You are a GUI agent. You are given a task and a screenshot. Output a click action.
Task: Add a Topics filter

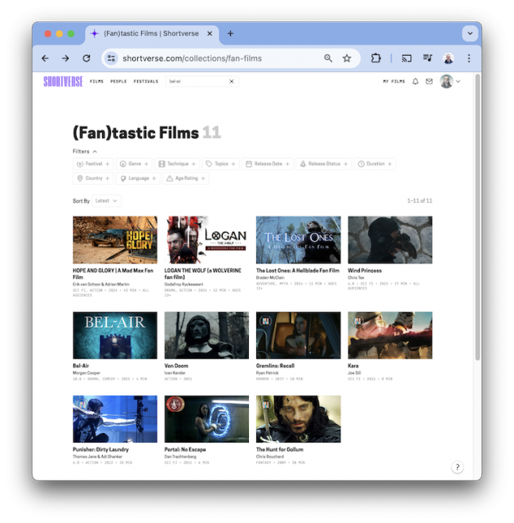221,163
